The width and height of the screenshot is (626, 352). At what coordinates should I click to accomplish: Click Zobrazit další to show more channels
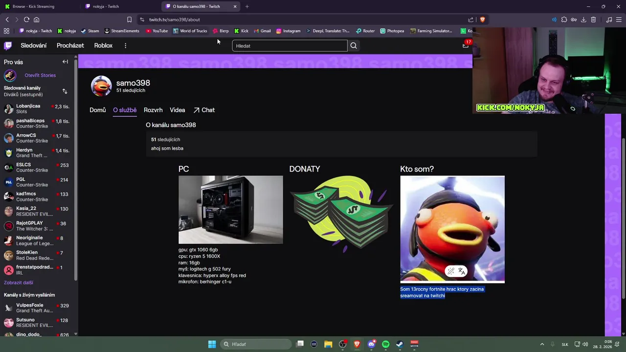pyautogui.click(x=19, y=283)
